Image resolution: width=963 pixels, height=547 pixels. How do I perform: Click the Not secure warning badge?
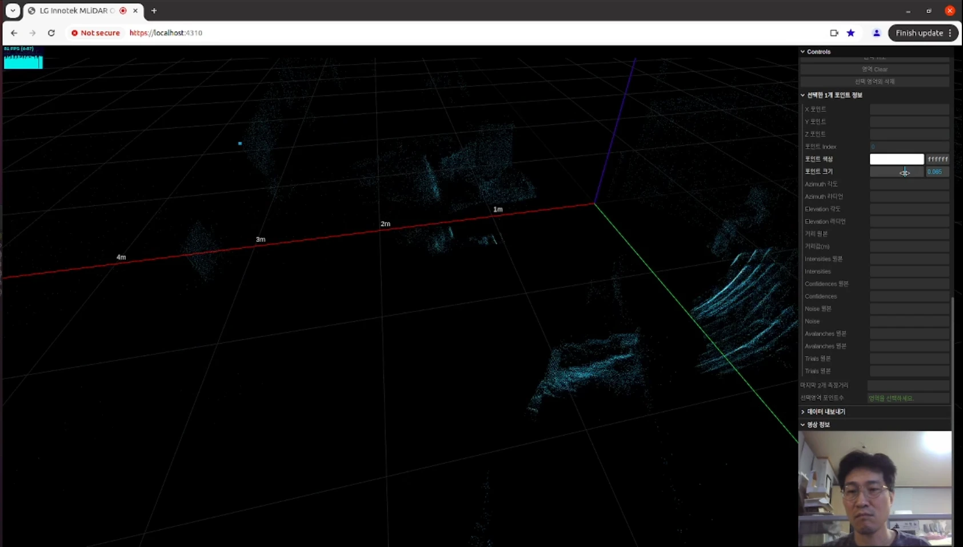pyautogui.click(x=95, y=33)
